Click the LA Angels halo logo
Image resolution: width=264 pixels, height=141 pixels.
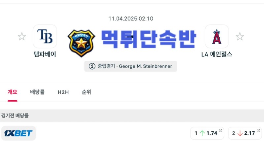click(x=217, y=36)
